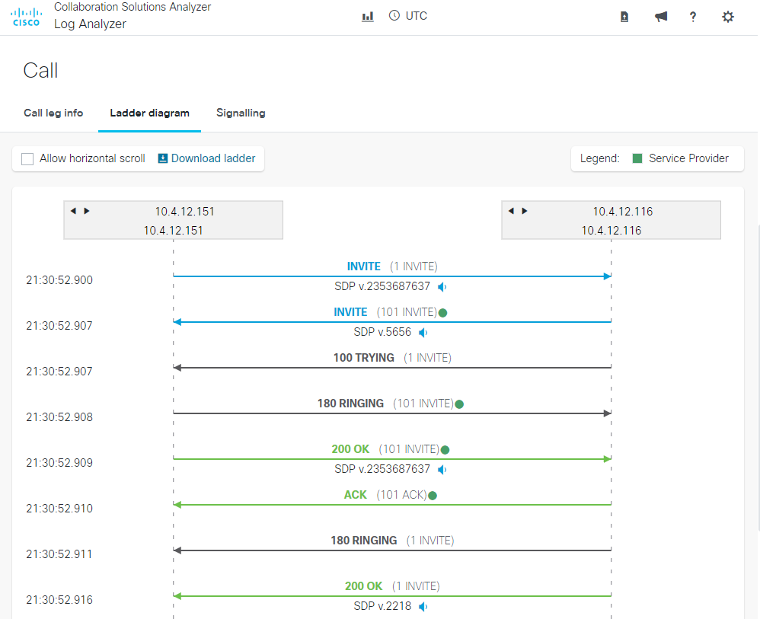Click the Log Analyzer title
Image resolution: width=760 pixels, height=619 pixels.
90,24
